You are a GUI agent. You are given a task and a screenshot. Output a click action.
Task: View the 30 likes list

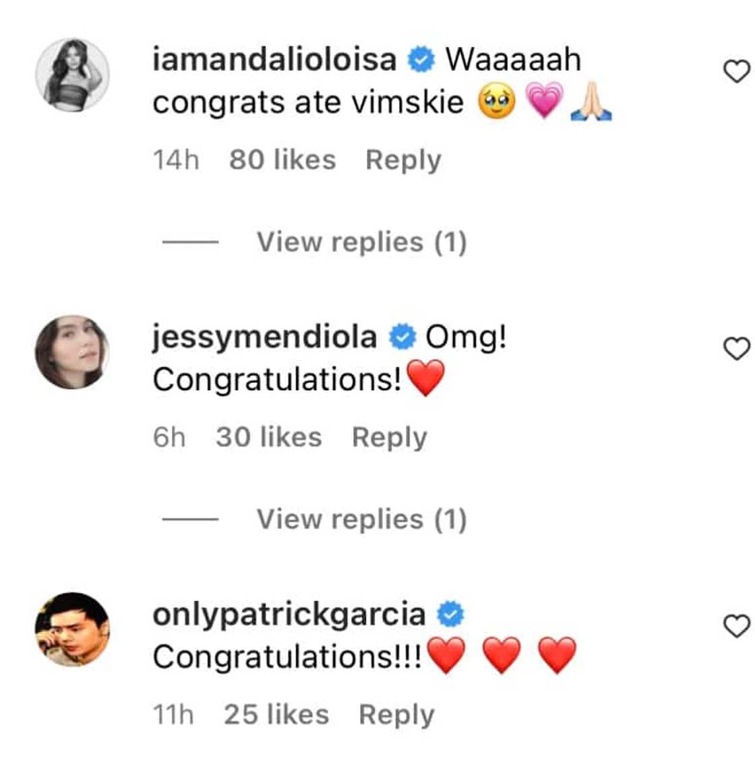(269, 437)
